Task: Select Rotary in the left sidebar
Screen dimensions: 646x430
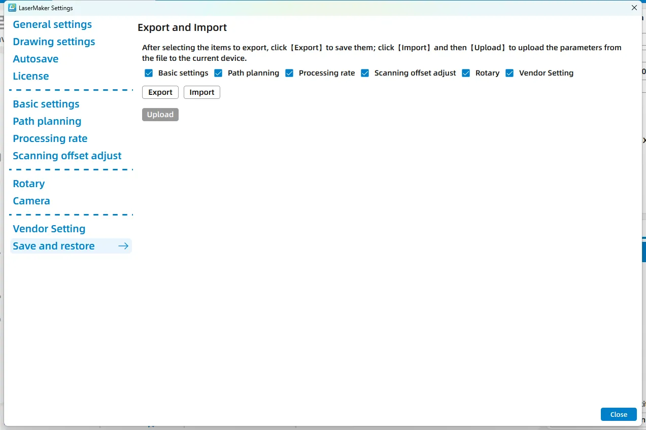Action: 29,184
